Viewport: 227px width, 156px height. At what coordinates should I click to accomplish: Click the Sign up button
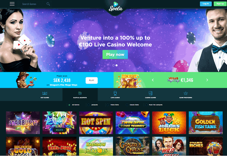click(220, 4)
